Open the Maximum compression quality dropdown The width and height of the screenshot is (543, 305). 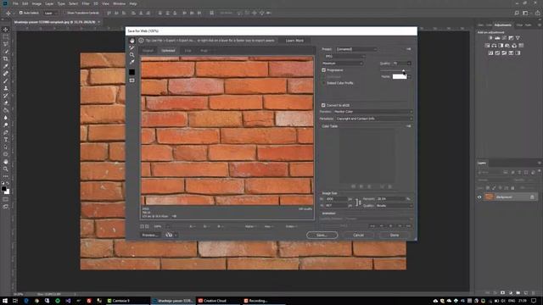click(342, 64)
